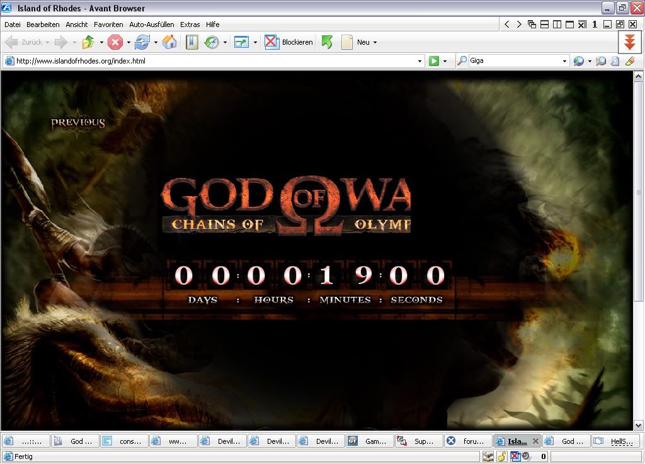Open the Forward button dropdown arrow
The width and height of the screenshot is (645, 464).
tap(74, 42)
